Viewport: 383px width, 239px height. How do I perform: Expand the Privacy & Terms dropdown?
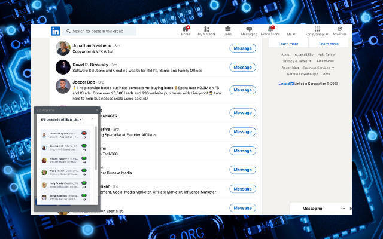pyautogui.click(x=297, y=61)
